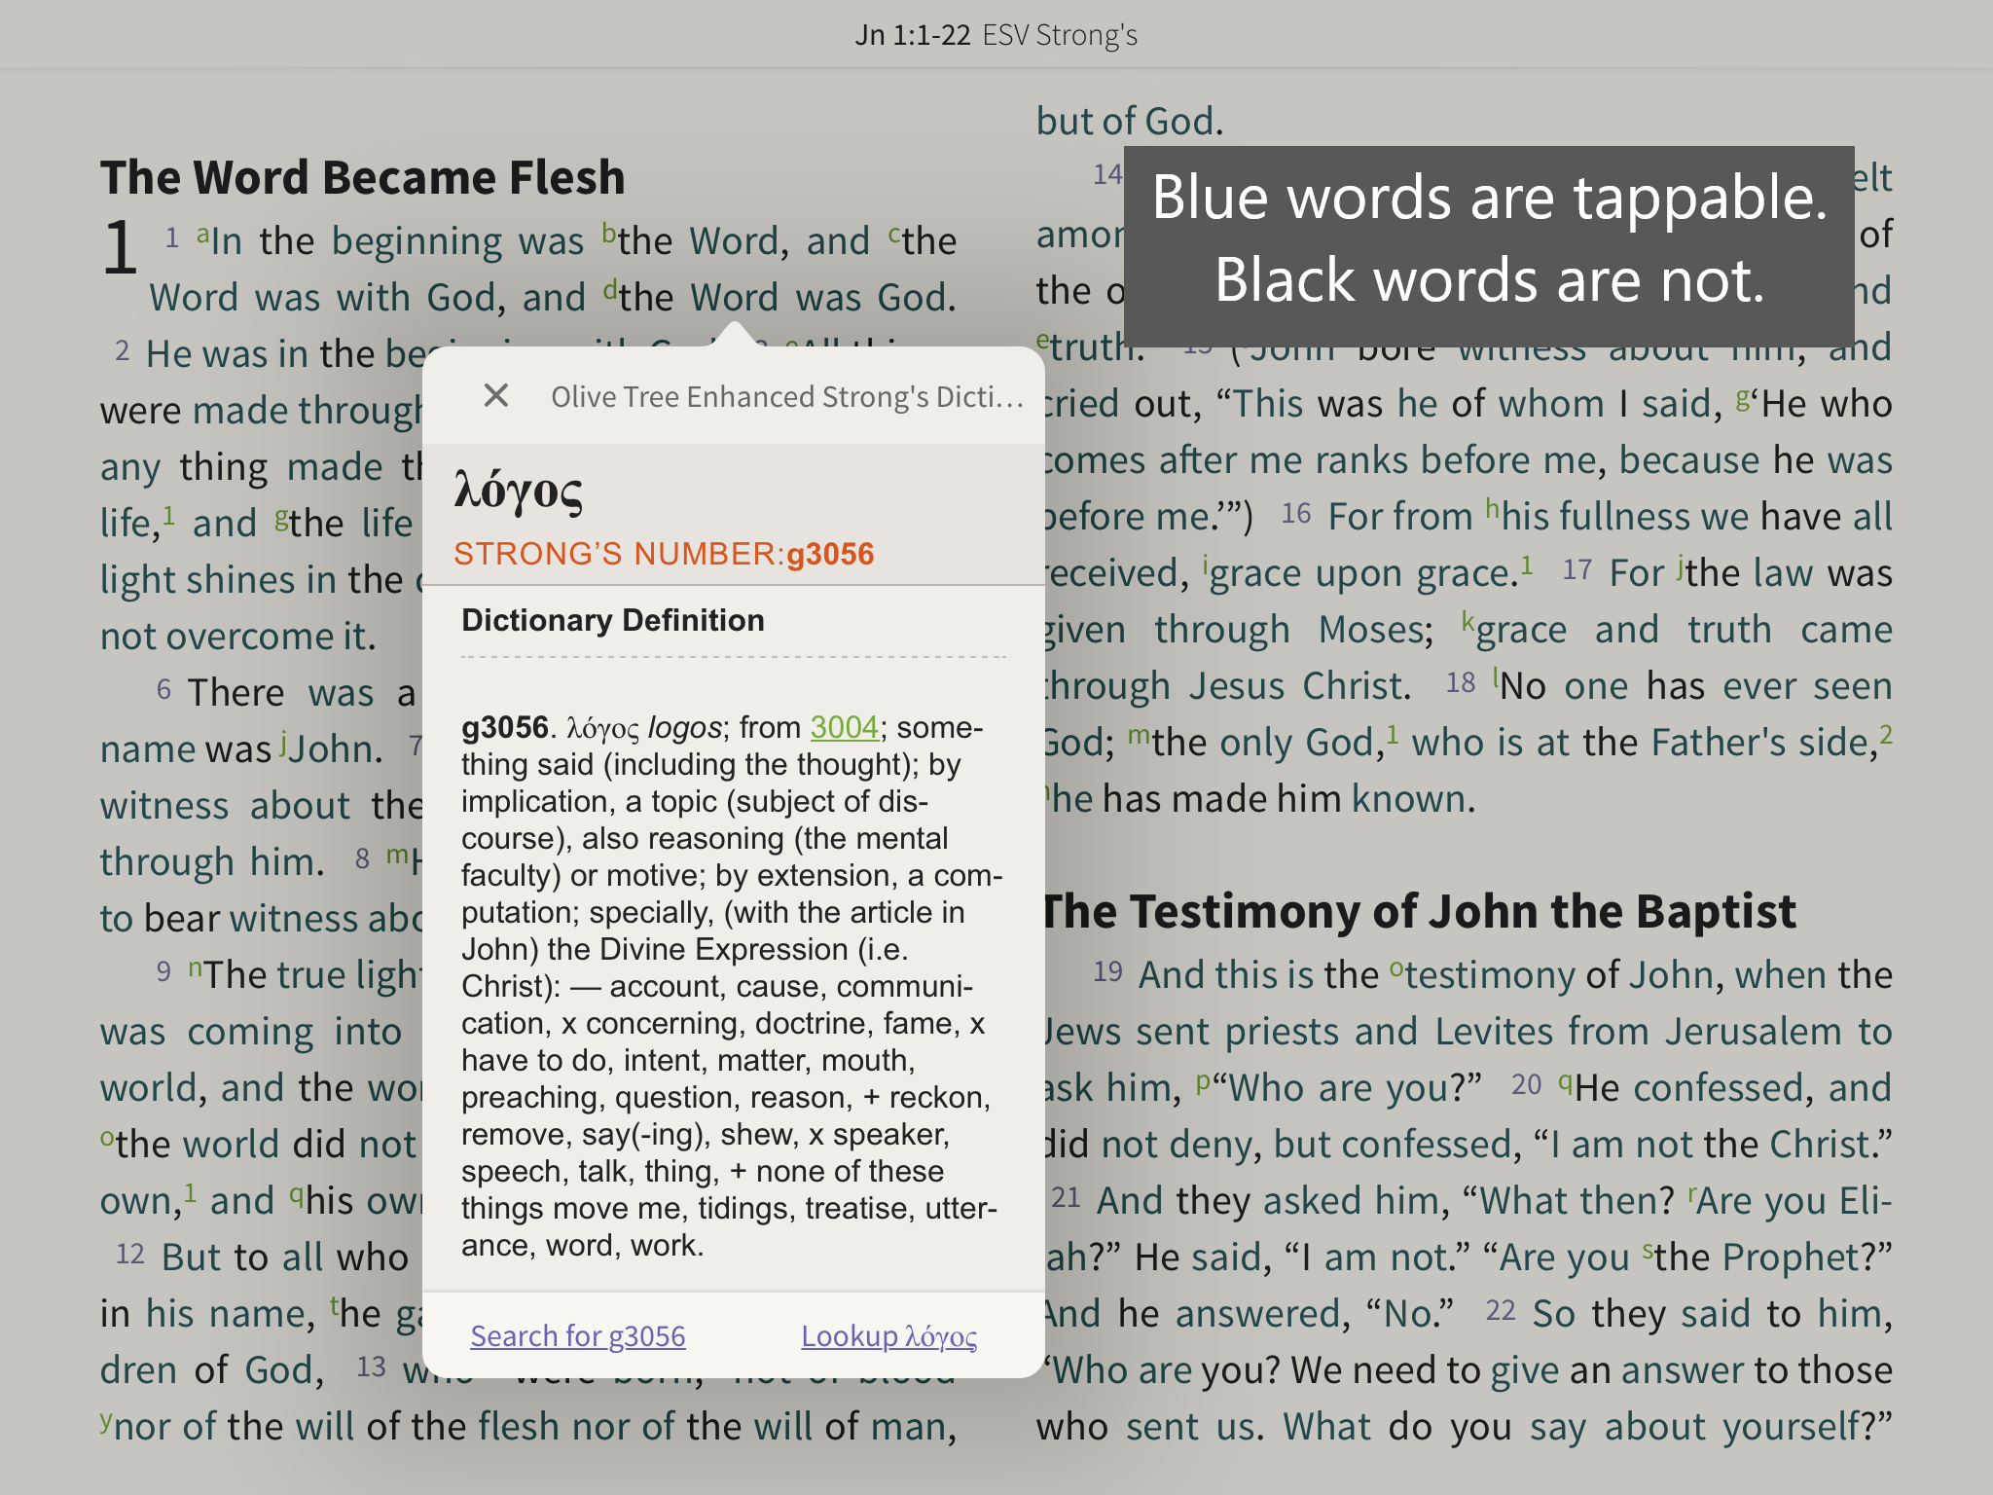Tap 'Jerusalem' in verse 19
The image size is (1993, 1495).
(1753, 1032)
